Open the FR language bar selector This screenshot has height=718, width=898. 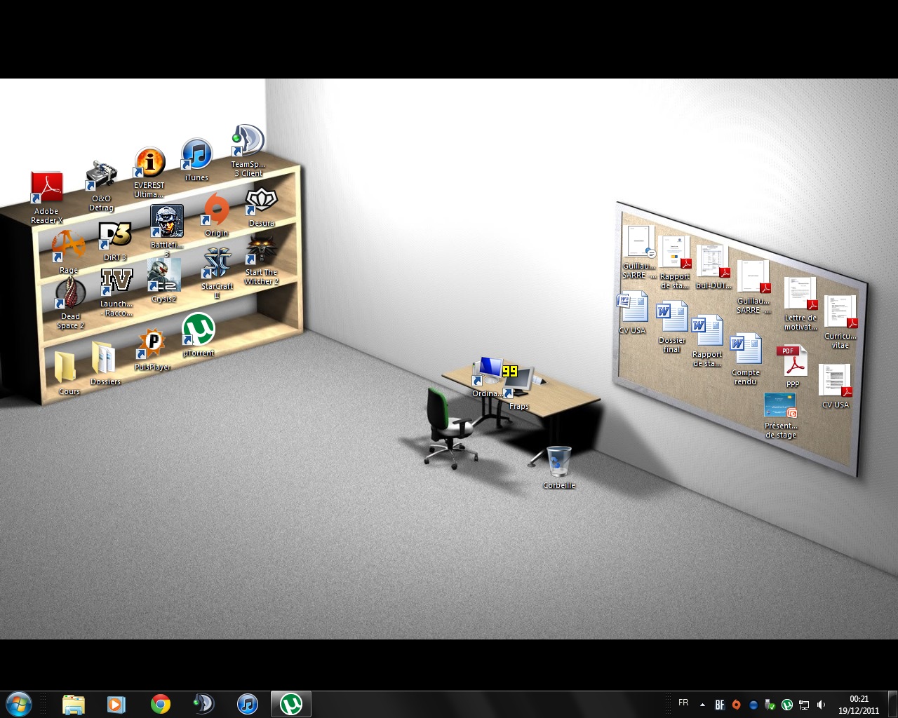683,703
